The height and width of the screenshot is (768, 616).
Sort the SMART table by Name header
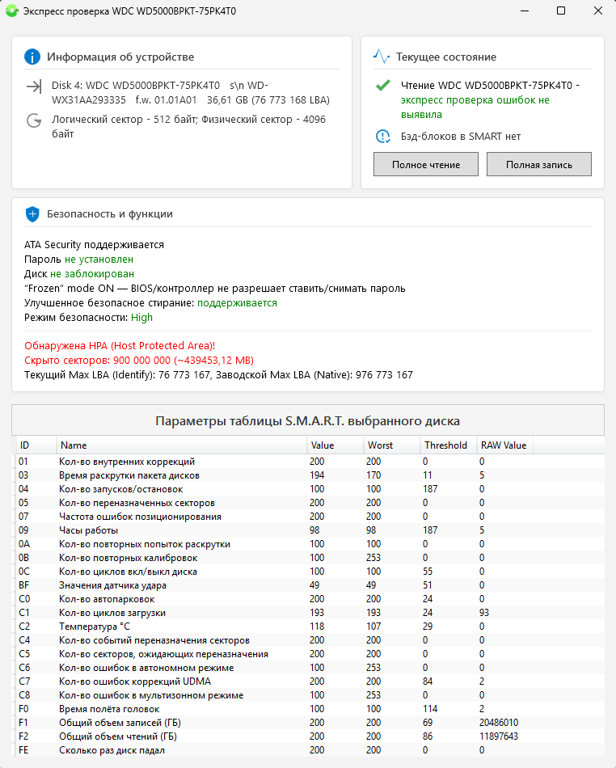(181, 445)
